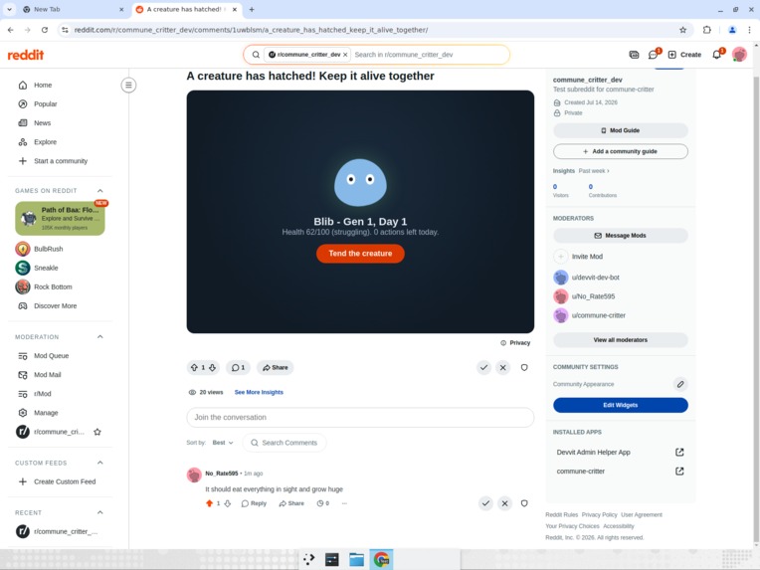Open post moderator shield actions
Viewport: 760px width, 570px height.
[x=524, y=367]
